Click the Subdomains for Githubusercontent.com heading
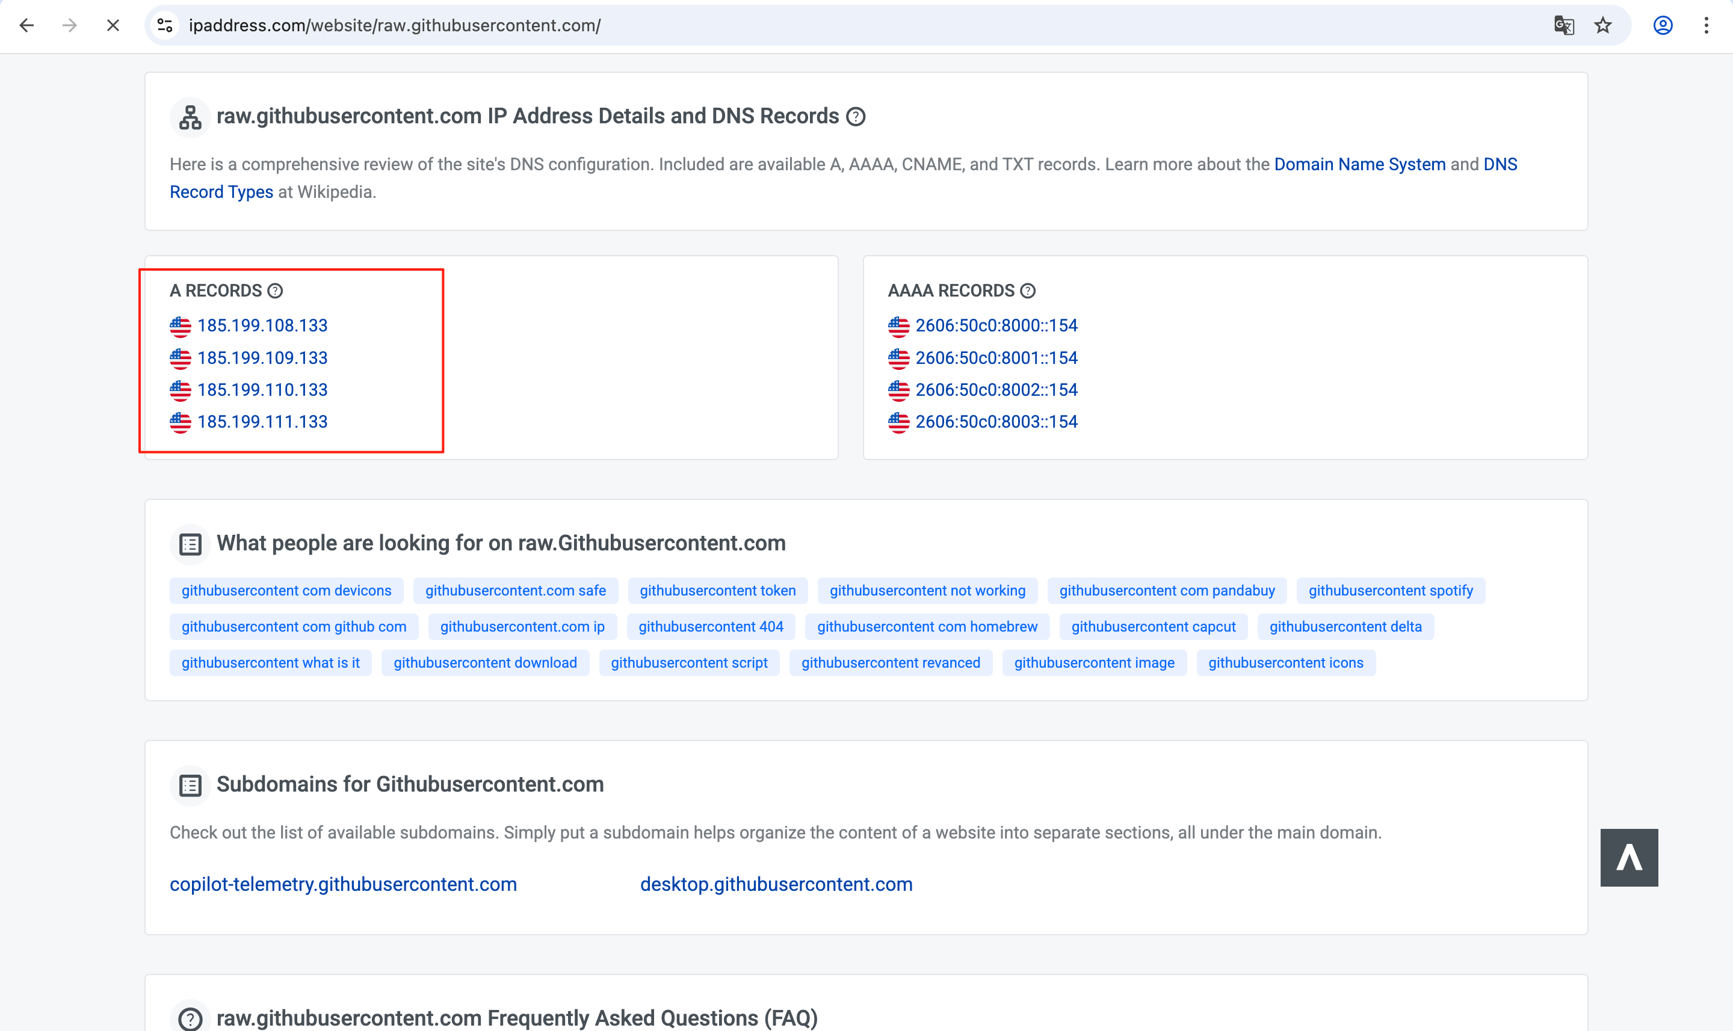Image resolution: width=1733 pixels, height=1031 pixels. tap(410, 785)
